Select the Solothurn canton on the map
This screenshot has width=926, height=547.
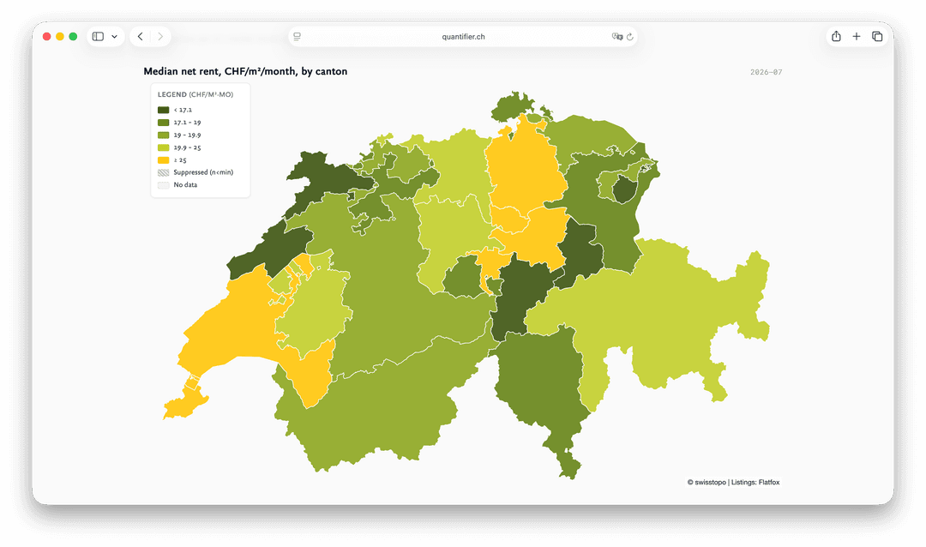pos(372,210)
